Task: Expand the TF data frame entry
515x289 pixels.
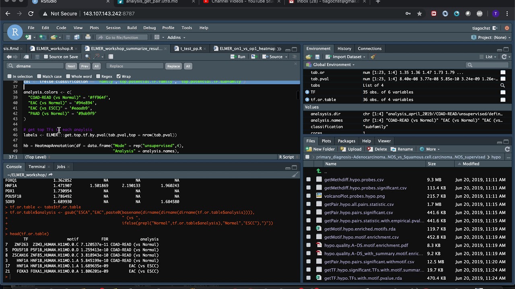Action: coord(307,92)
